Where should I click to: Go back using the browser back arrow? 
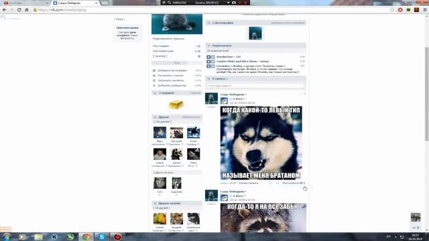click(5, 10)
